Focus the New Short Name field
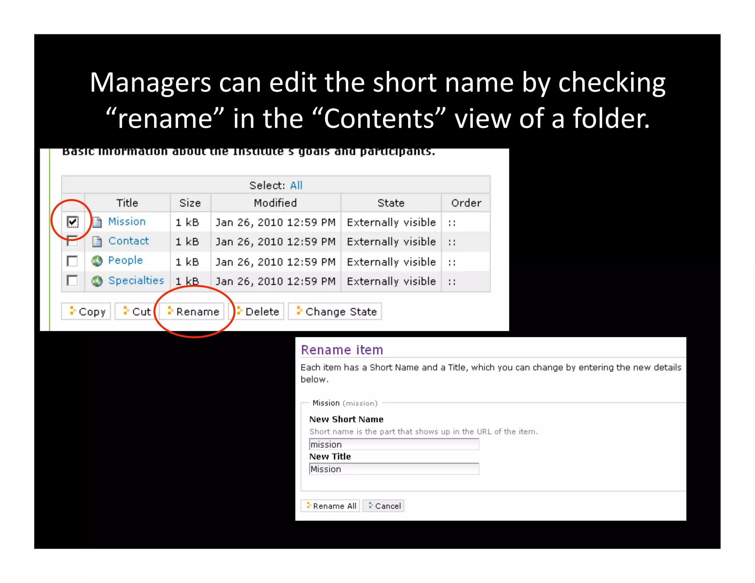Viewport: 755px width, 583px height. 394,444
